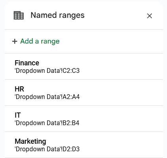Click the 'Dropdown Data'!C2:C3 range reference
Screen dimensions: 167x158
coord(47,71)
